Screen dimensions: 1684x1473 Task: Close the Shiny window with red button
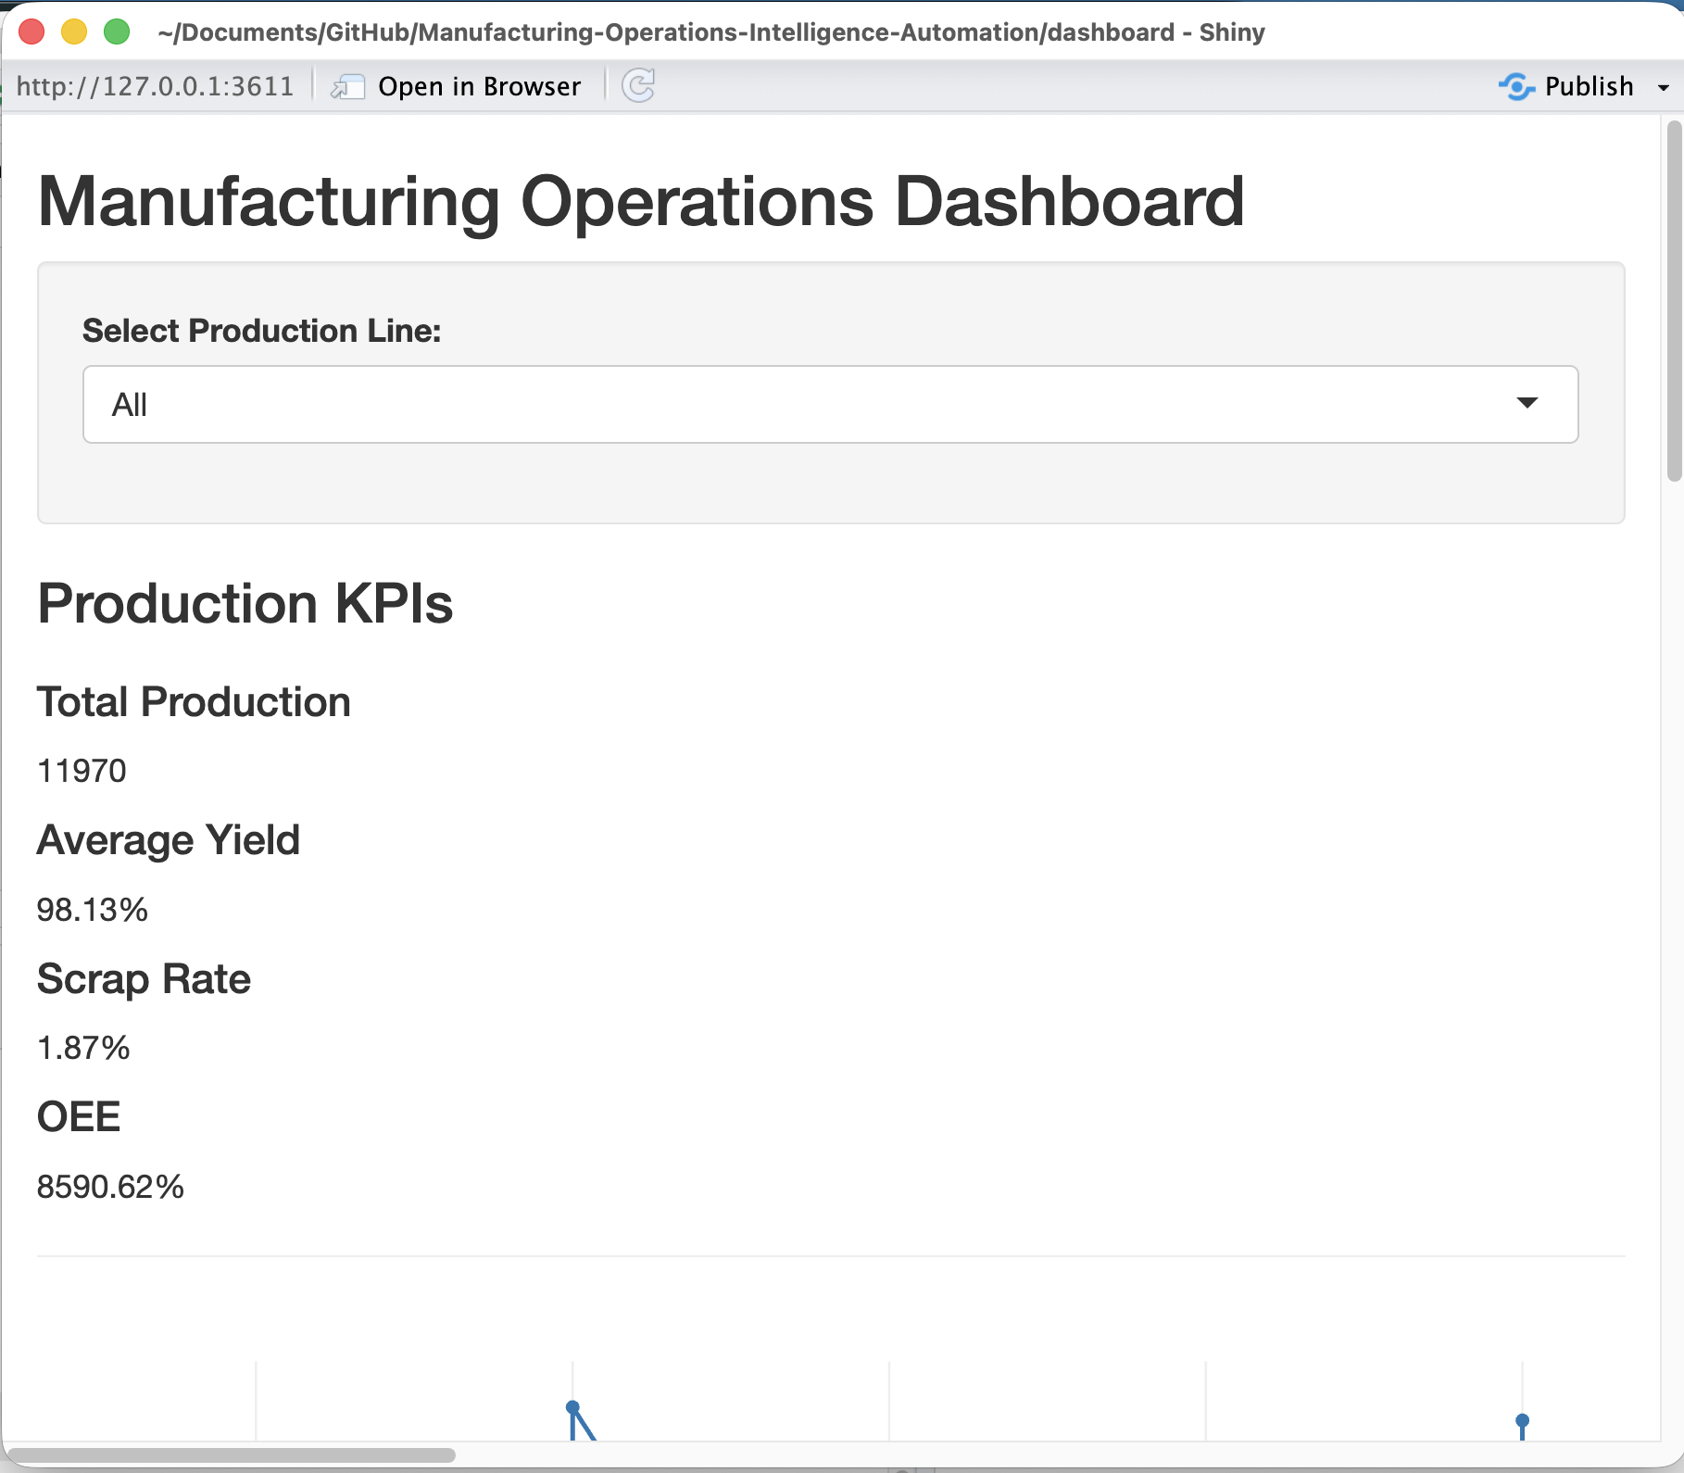tap(31, 32)
